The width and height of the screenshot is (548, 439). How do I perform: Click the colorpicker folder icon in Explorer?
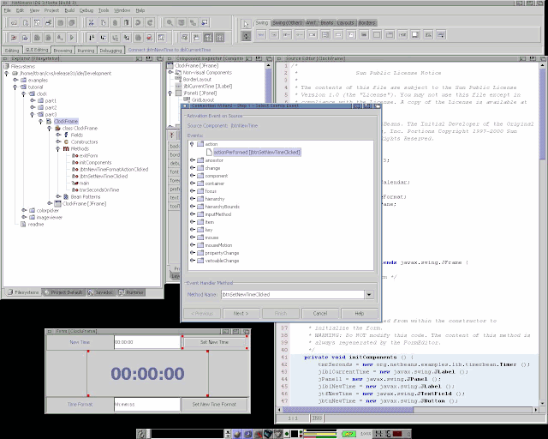click(x=32, y=210)
